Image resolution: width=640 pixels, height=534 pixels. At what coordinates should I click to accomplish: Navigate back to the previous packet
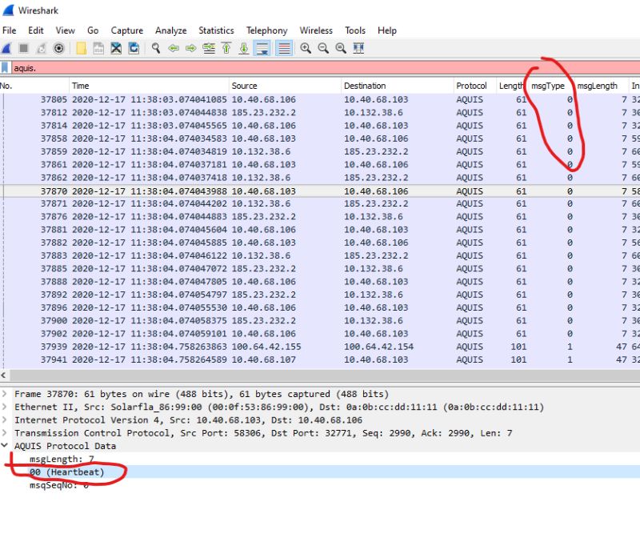[176, 48]
